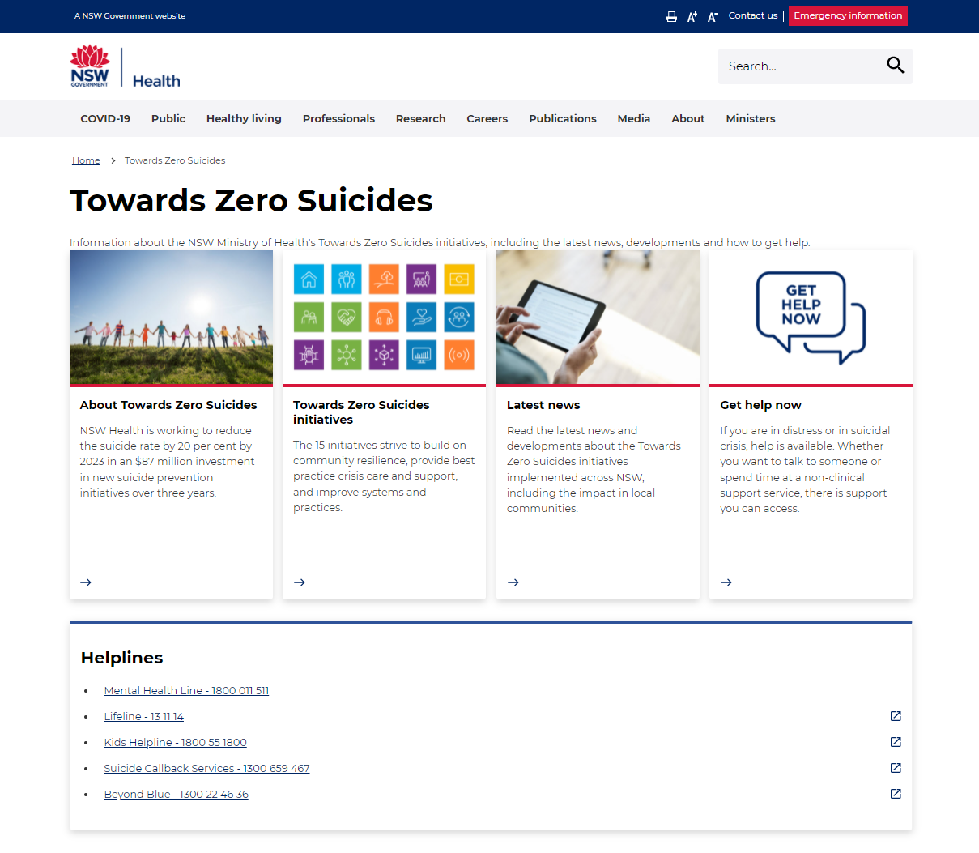Open the Healthy living menu item
This screenshot has width=979, height=853.
coord(244,118)
